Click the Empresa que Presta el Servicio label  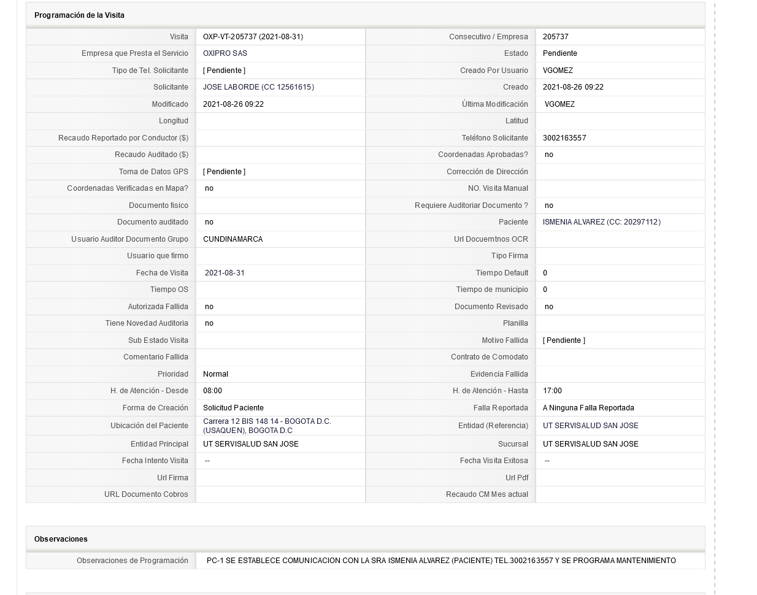click(x=135, y=53)
